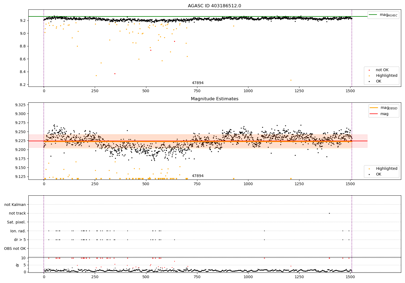Click the 5 tick on the dr axis
405x283 pixels.
tap(25, 265)
